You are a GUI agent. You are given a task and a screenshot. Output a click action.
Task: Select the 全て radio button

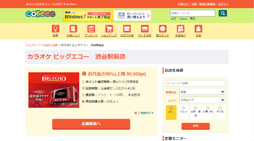point(171,108)
